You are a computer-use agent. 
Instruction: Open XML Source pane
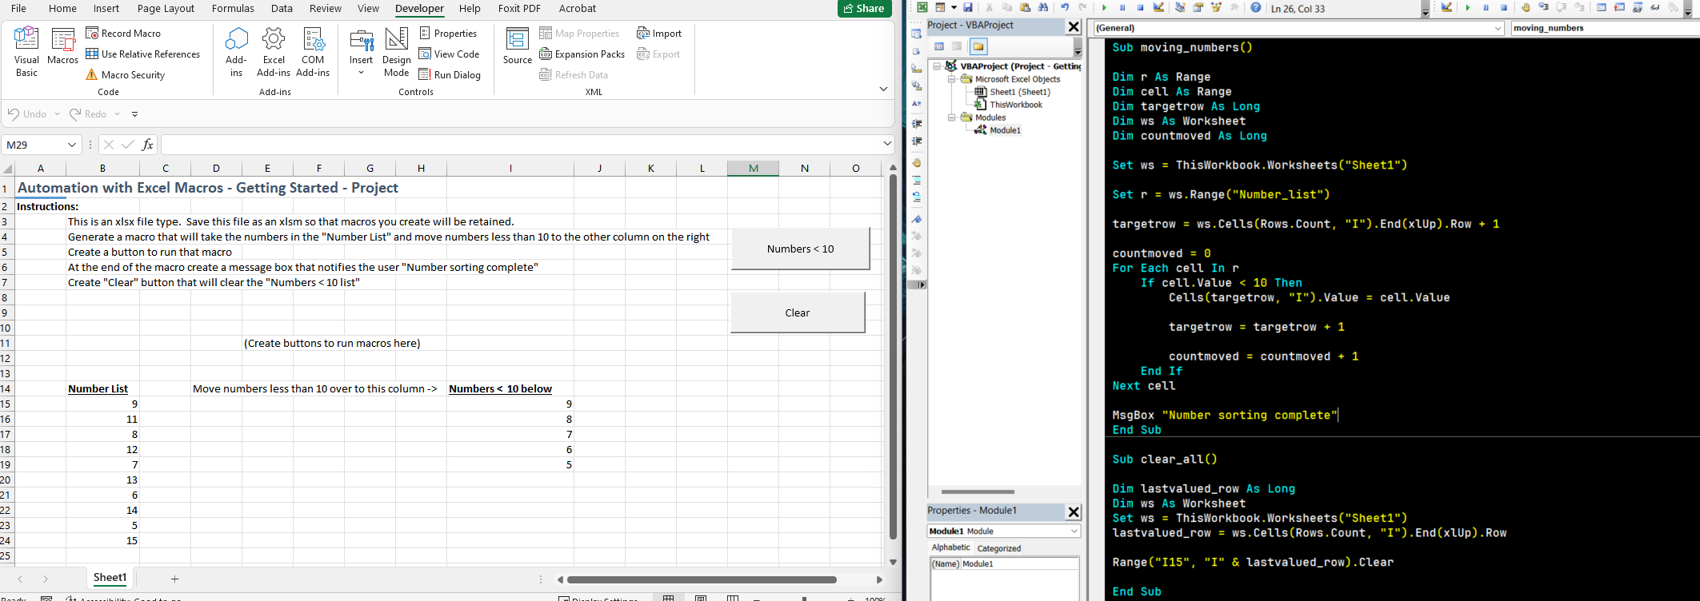coord(518,46)
